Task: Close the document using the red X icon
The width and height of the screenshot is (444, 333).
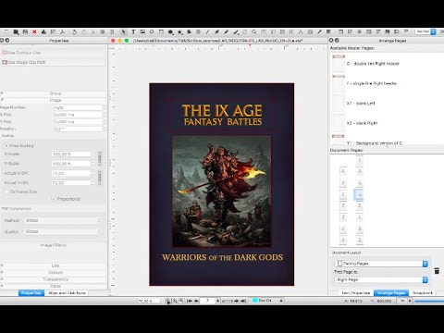Action: pos(34,31)
